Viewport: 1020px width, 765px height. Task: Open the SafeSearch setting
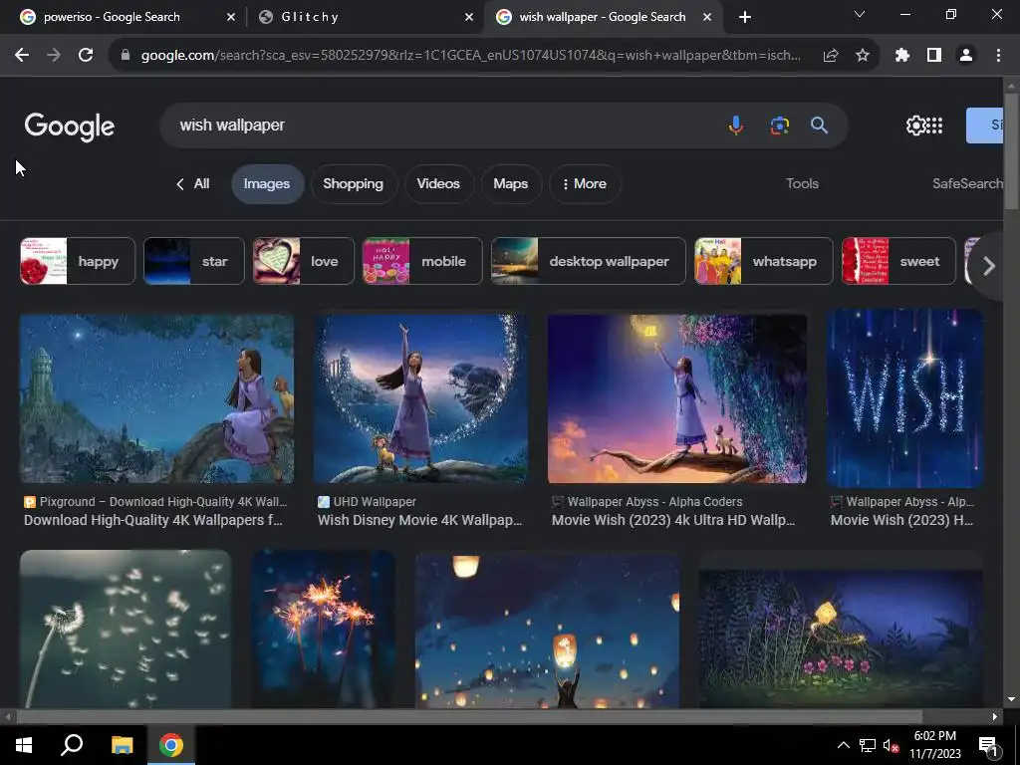(x=967, y=183)
